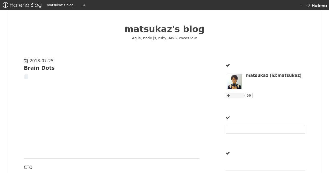View the 56 subscribers count bubble

249,96
